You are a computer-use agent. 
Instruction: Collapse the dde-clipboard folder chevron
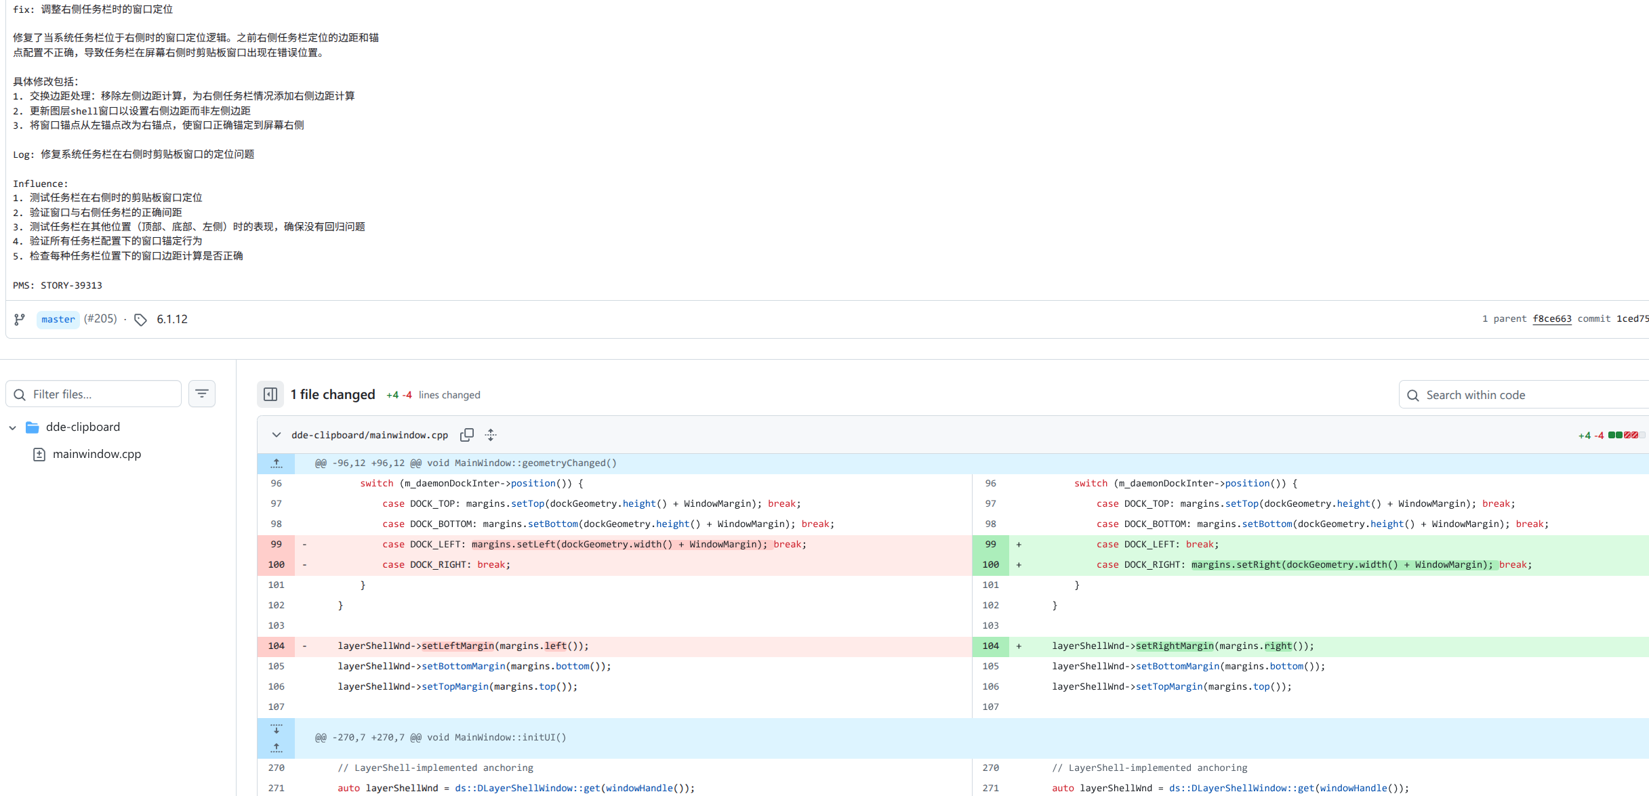tap(12, 427)
